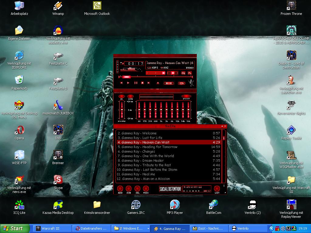
Task: Select track 3 Gamma Ray - Lust for Life
Action: 169,138
